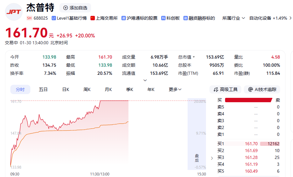293x177 pixels.
Task: Select the 分时 chart tab
Action: (20, 89)
